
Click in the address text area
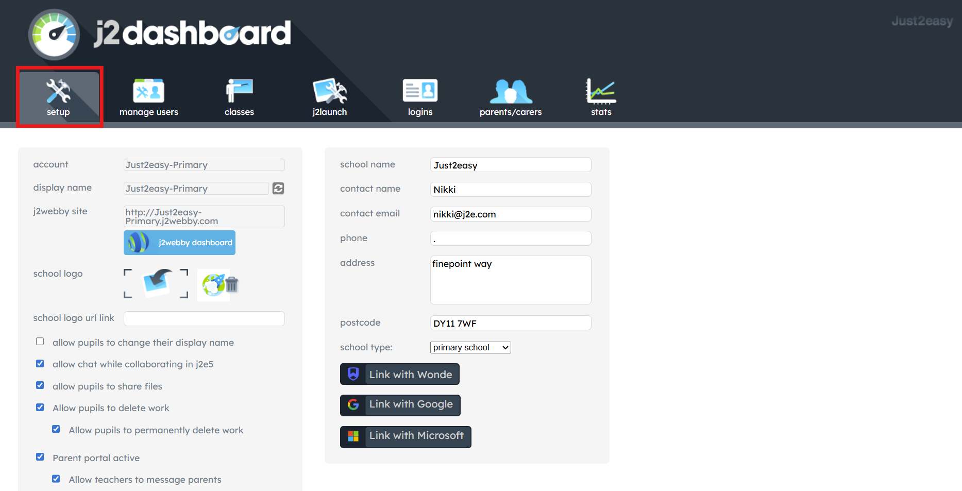tap(511, 280)
